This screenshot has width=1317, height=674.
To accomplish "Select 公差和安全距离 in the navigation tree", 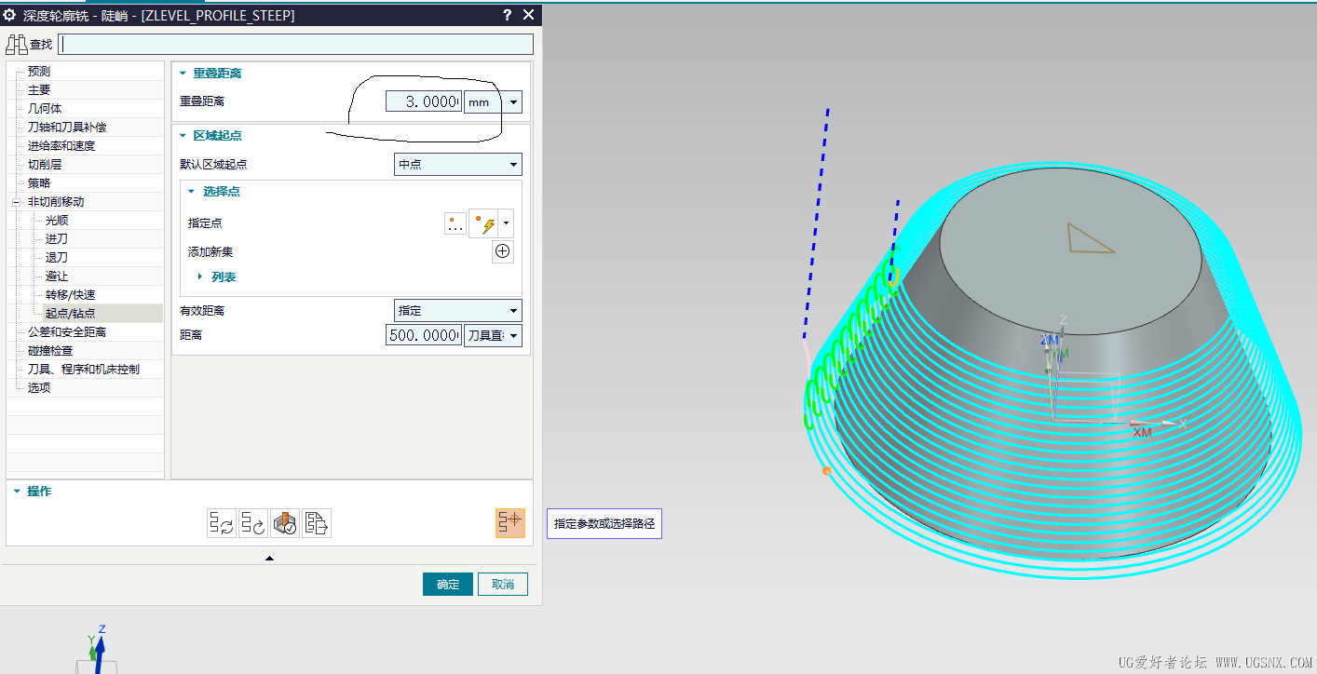I will (67, 332).
